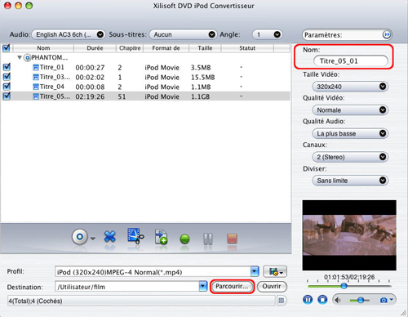
Task: Remove selected title with blue X icon
Action: 110,236
